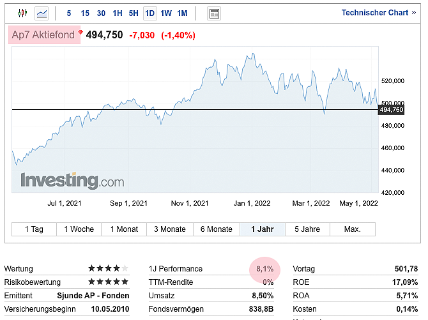Show the 5 Jahre time range
This screenshot has height=320, width=428.
tap(307, 229)
